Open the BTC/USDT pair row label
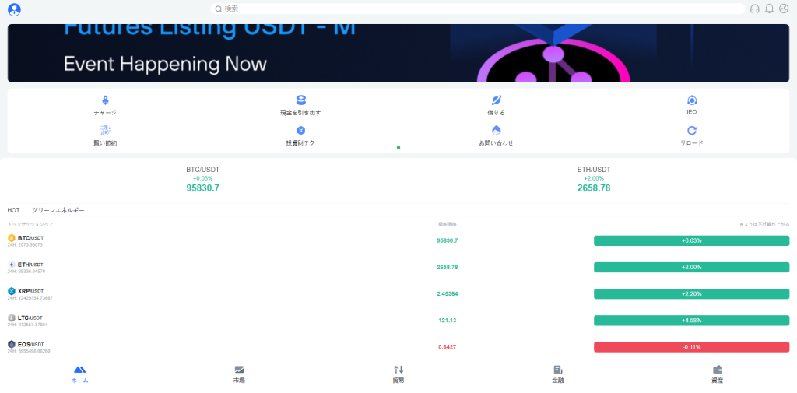The height and width of the screenshot is (393, 797). pyautogui.click(x=30, y=238)
